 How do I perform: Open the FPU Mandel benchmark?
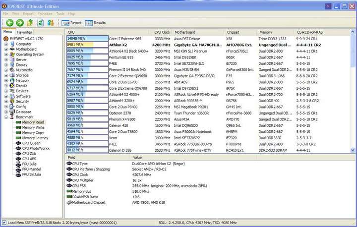(x=31, y=170)
